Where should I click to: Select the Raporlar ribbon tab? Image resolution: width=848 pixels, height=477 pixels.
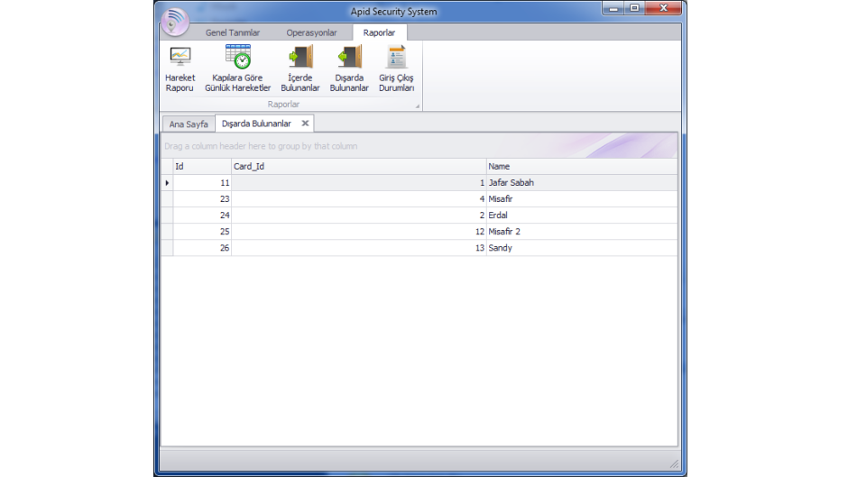point(379,32)
